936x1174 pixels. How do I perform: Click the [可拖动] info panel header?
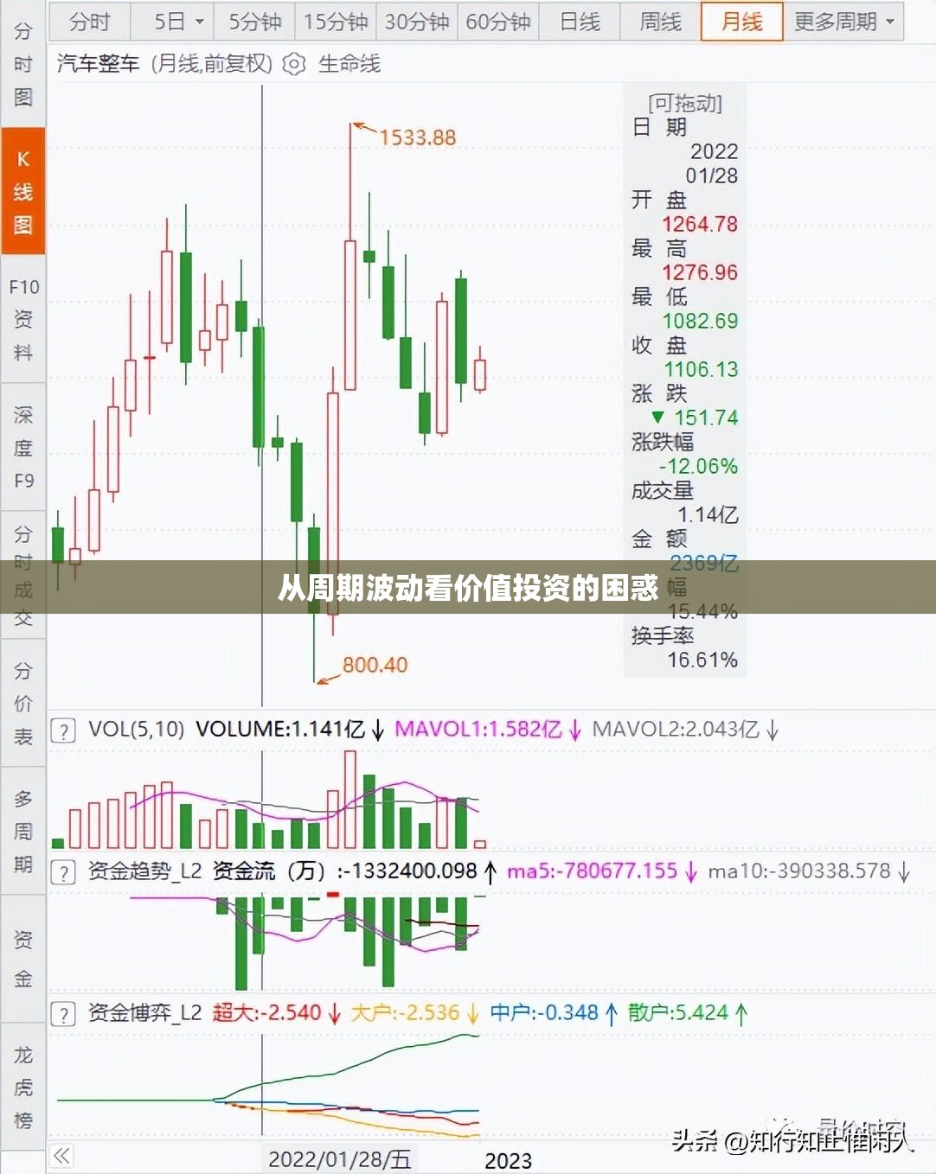click(x=685, y=104)
